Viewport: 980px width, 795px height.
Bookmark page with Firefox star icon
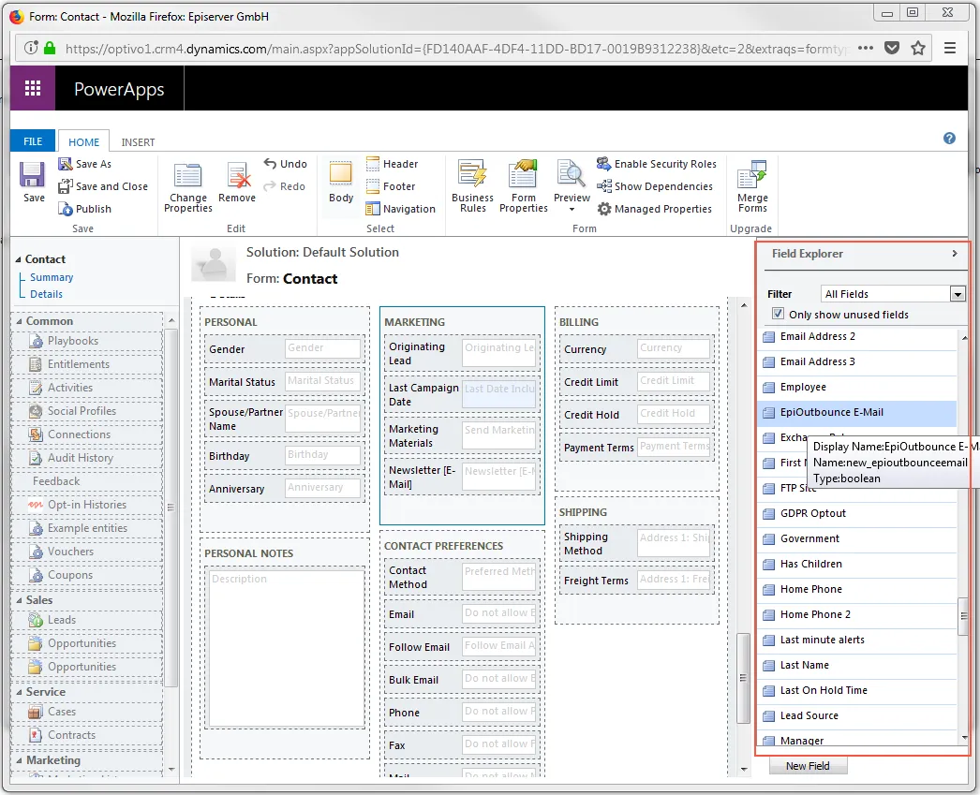click(917, 48)
